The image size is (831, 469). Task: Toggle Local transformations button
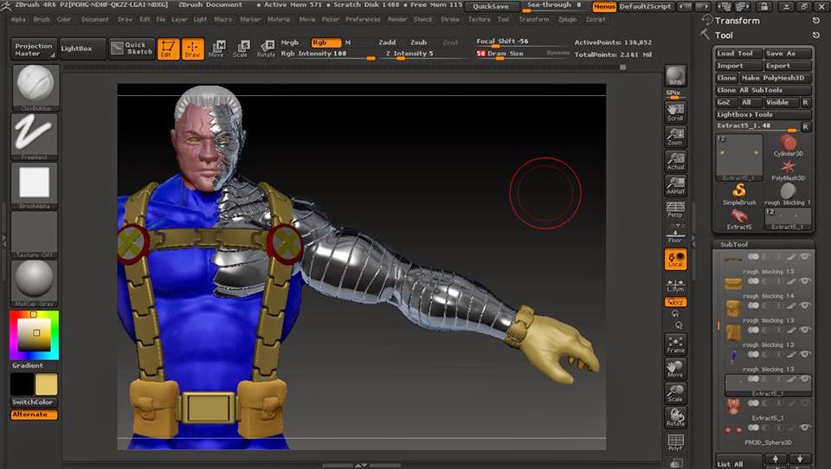[675, 260]
